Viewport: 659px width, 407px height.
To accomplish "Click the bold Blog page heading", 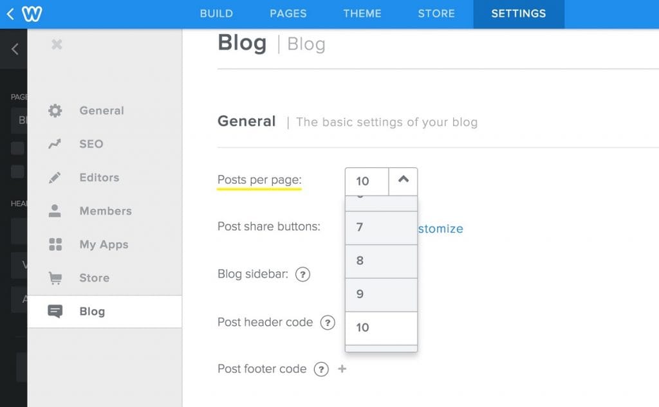I will (x=242, y=43).
